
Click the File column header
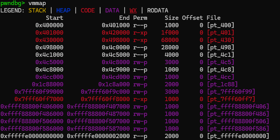[x=214, y=18]
